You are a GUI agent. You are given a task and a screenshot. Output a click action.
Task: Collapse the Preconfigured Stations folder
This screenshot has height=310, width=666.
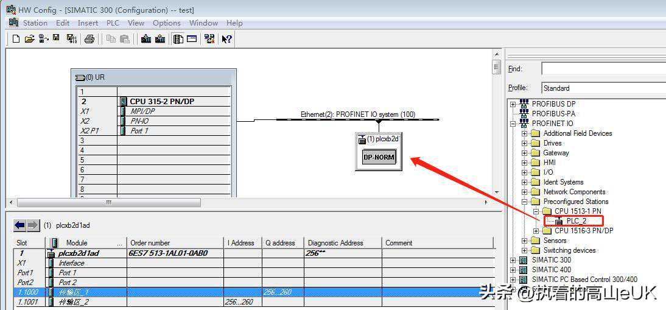point(525,202)
